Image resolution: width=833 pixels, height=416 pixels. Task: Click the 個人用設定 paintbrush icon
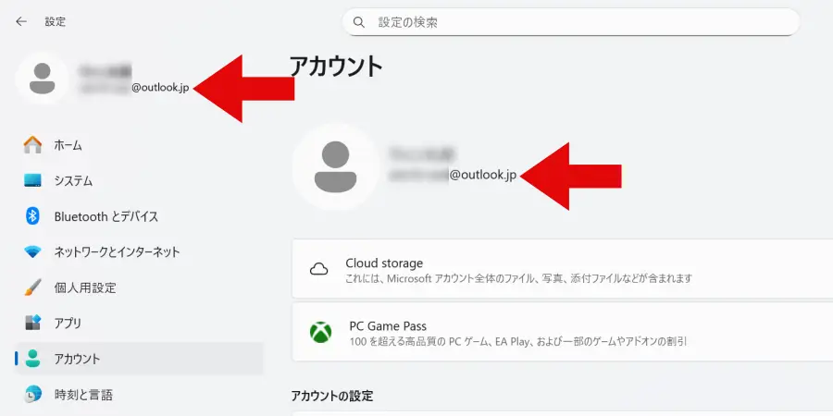pyautogui.click(x=33, y=288)
